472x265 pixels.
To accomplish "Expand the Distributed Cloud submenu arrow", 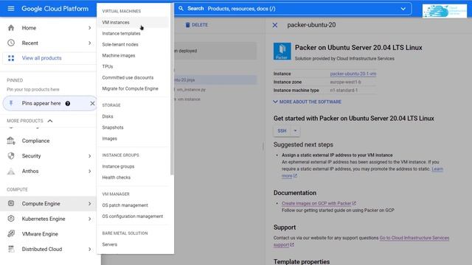I will click(x=90, y=249).
